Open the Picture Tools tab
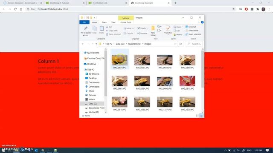This screenshot has height=153, width=273. pyautogui.click(x=126, y=22)
